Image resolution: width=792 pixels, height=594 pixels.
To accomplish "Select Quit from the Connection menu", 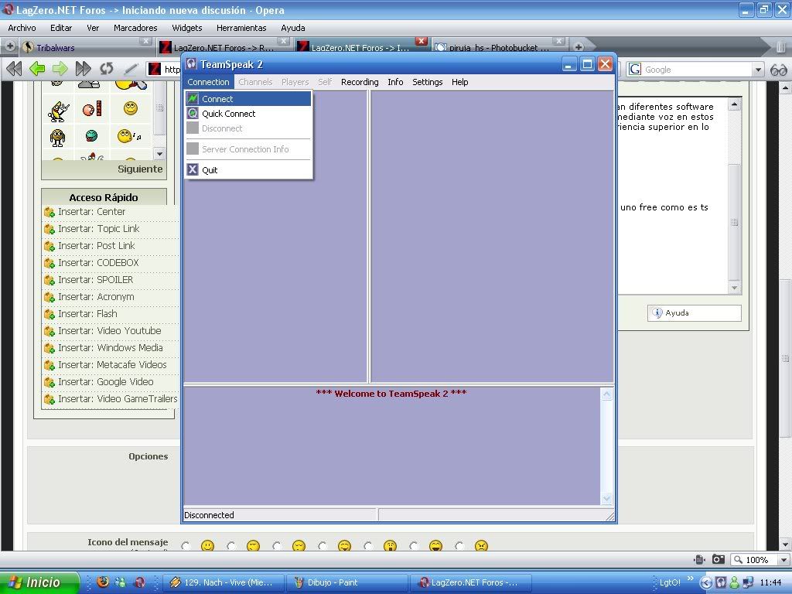I will (x=248, y=170).
